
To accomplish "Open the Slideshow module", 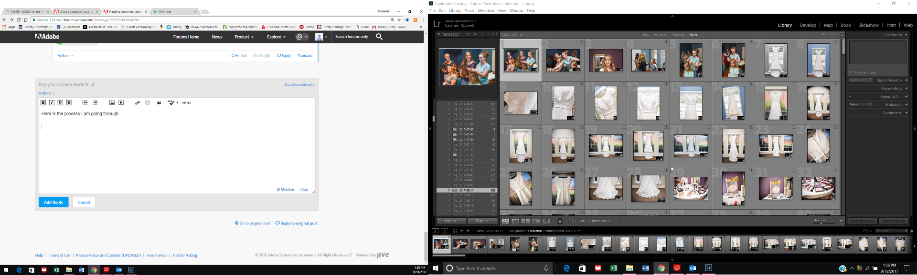I will (x=868, y=25).
